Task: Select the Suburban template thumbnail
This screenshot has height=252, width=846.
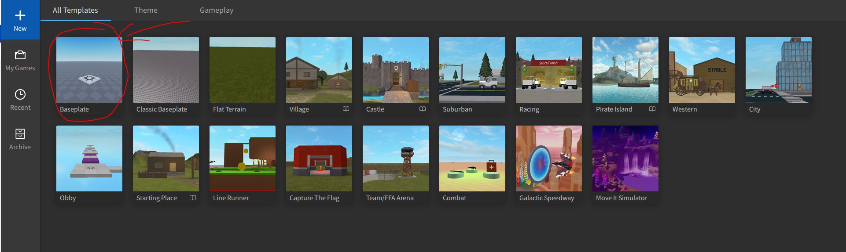Action: (472, 70)
